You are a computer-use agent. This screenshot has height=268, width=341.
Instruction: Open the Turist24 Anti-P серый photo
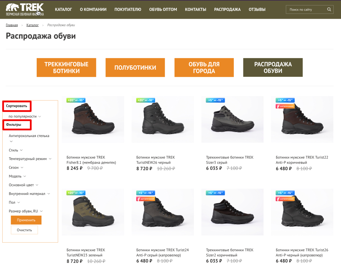pyautogui.click(x=163, y=212)
